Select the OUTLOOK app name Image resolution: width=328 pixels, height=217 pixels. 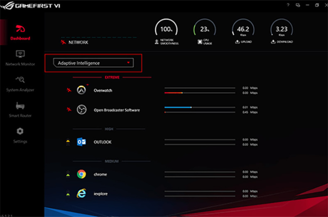tap(103, 142)
